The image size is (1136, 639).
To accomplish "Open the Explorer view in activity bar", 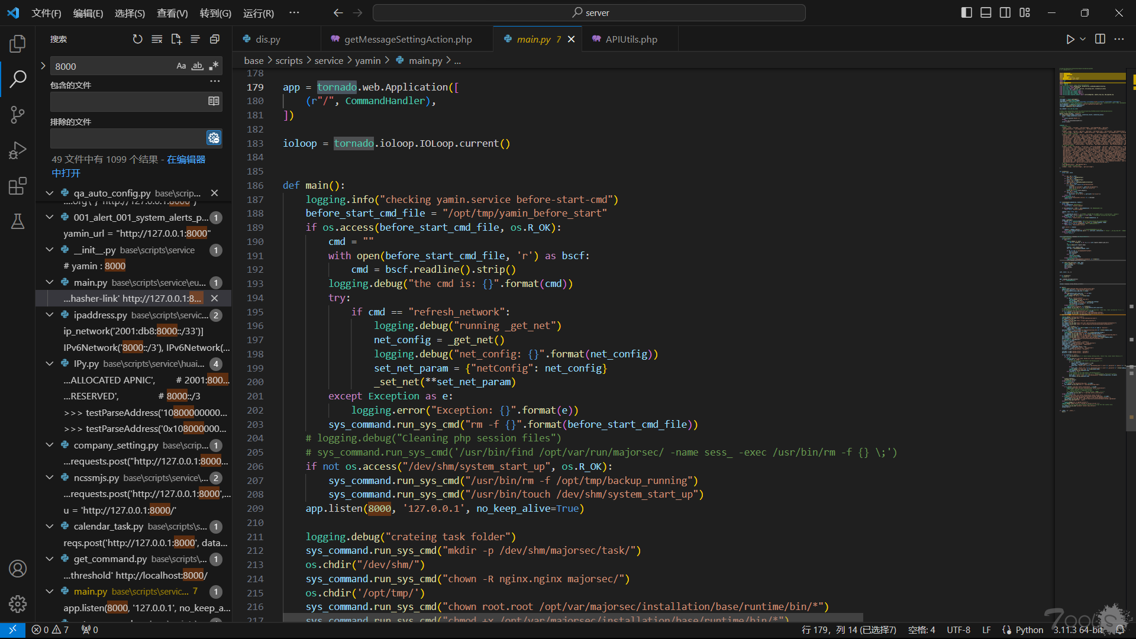I will [18, 43].
